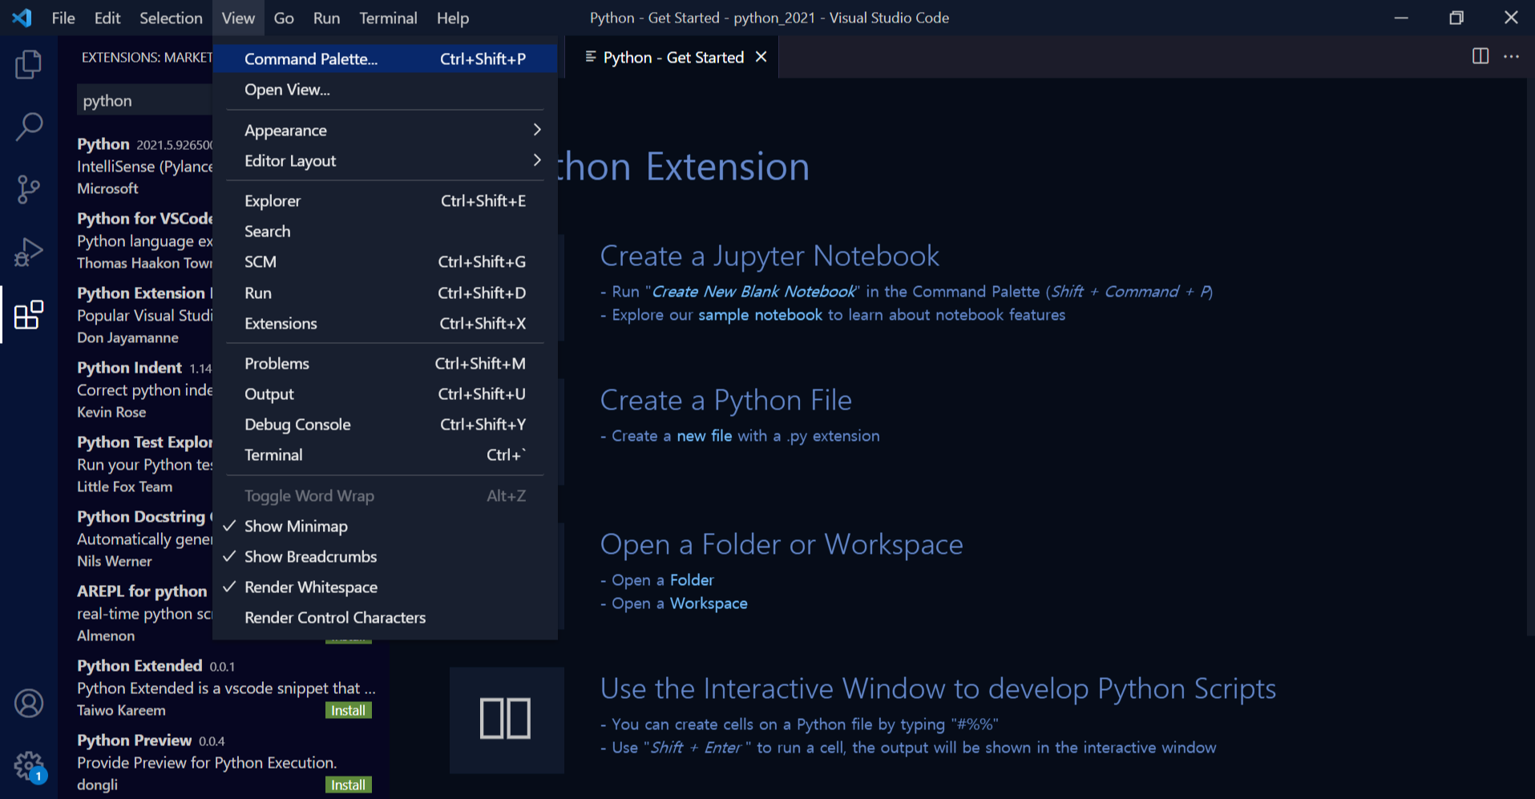The width and height of the screenshot is (1535, 799).
Task: Click 'Create a Python File' heading
Action: [725, 401]
